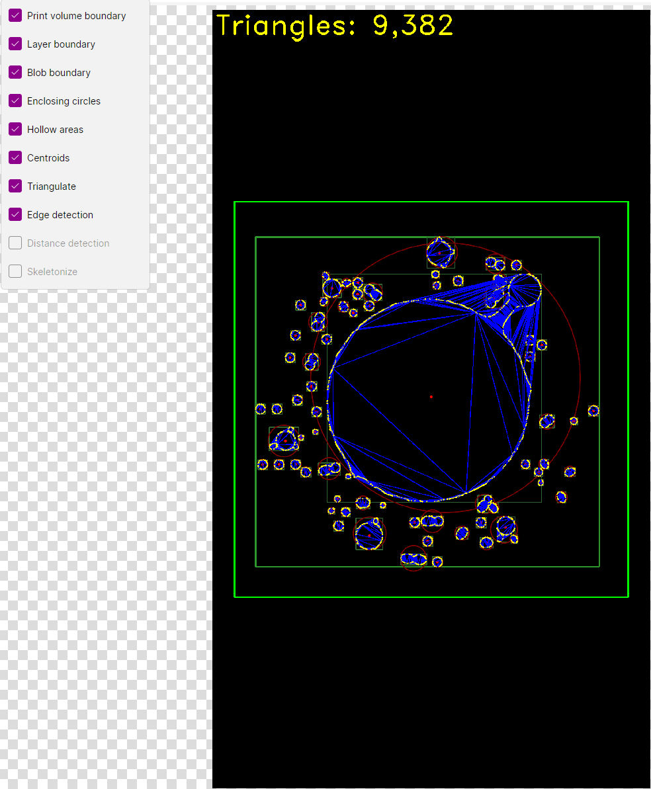Uncheck the Triangulate option
Viewport: 651px width, 789px height.
15,186
